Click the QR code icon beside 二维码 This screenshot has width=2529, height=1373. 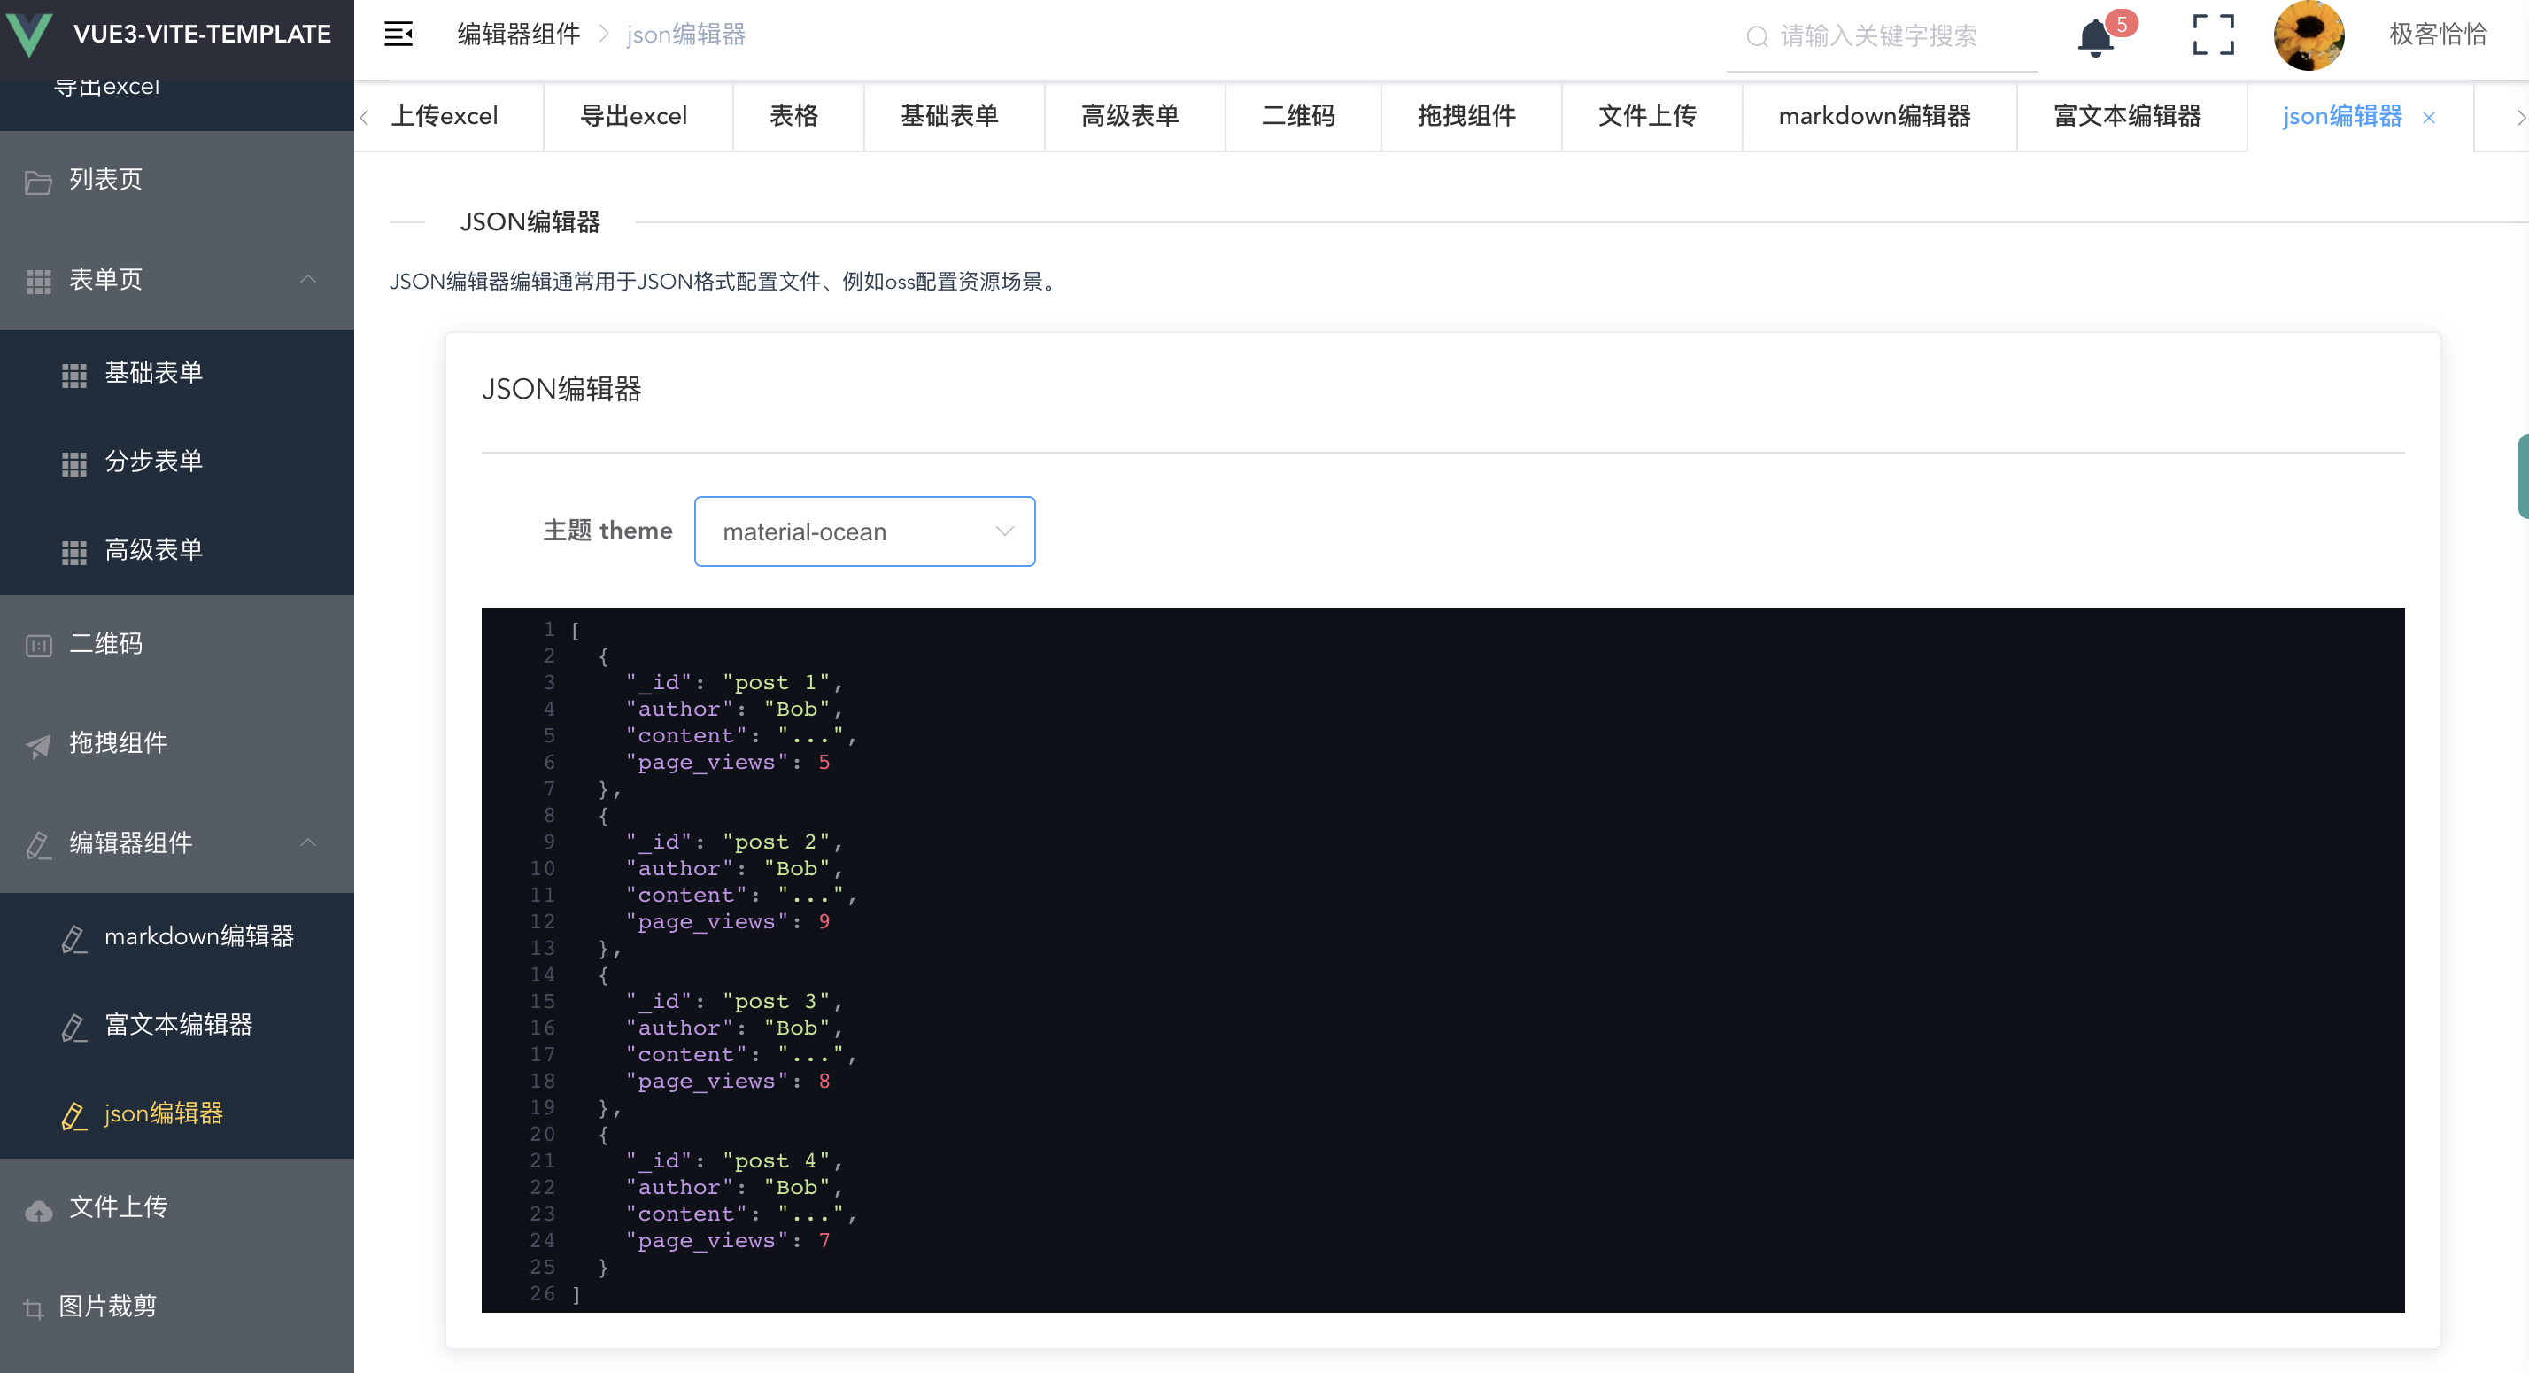pos(38,645)
